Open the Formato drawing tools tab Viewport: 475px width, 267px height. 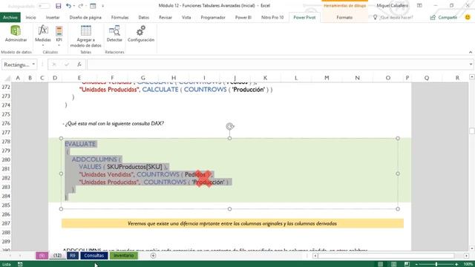[344, 17]
